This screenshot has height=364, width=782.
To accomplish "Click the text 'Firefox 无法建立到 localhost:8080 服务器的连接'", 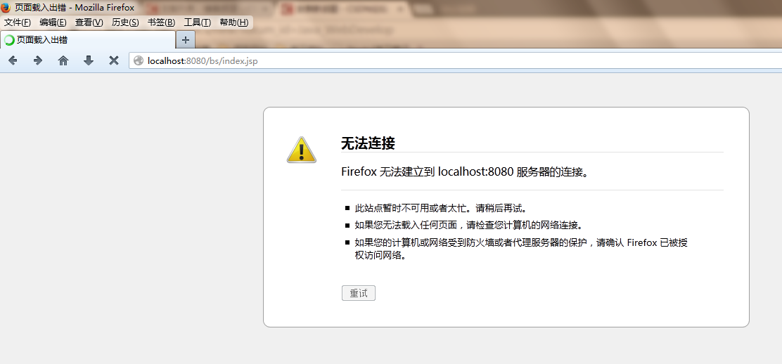I will click(464, 172).
